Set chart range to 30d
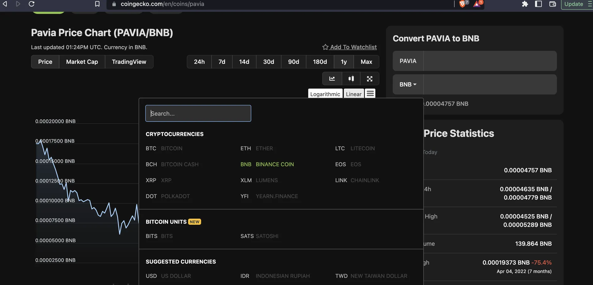Image resolution: width=593 pixels, height=285 pixels. coord(269,62)
